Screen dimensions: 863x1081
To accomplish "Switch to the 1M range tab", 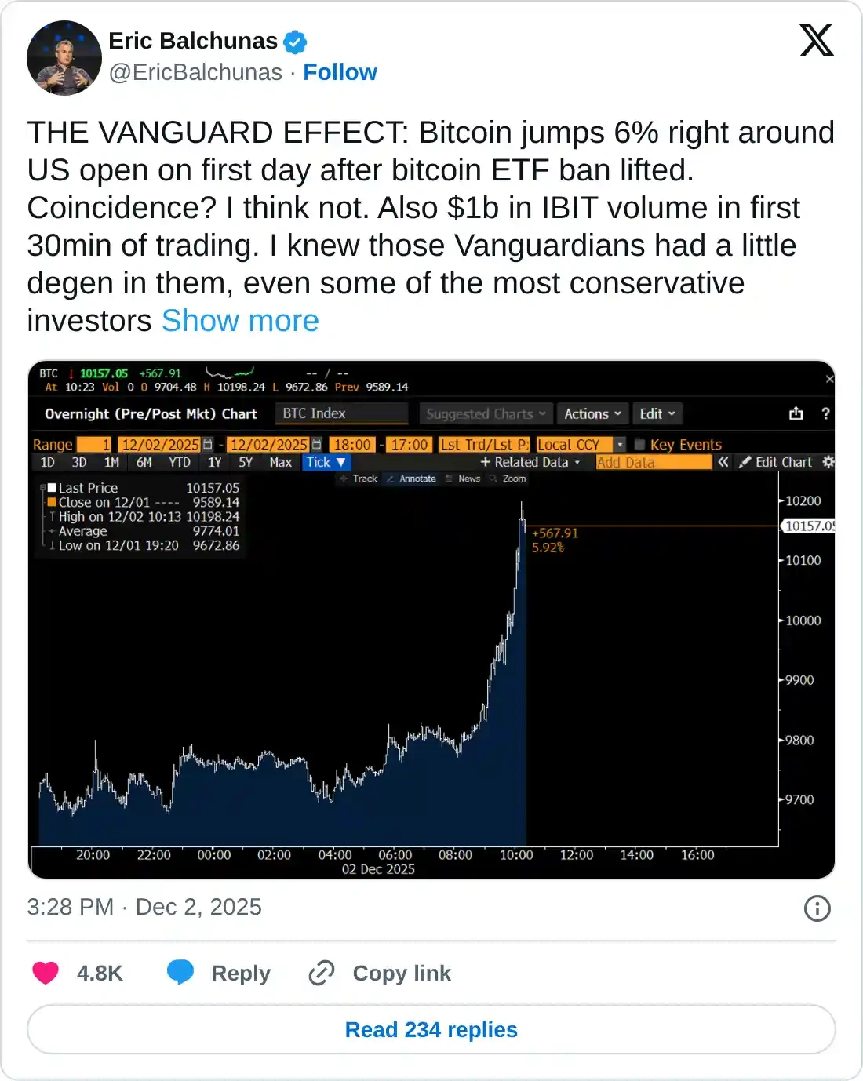I will [111, 463].
